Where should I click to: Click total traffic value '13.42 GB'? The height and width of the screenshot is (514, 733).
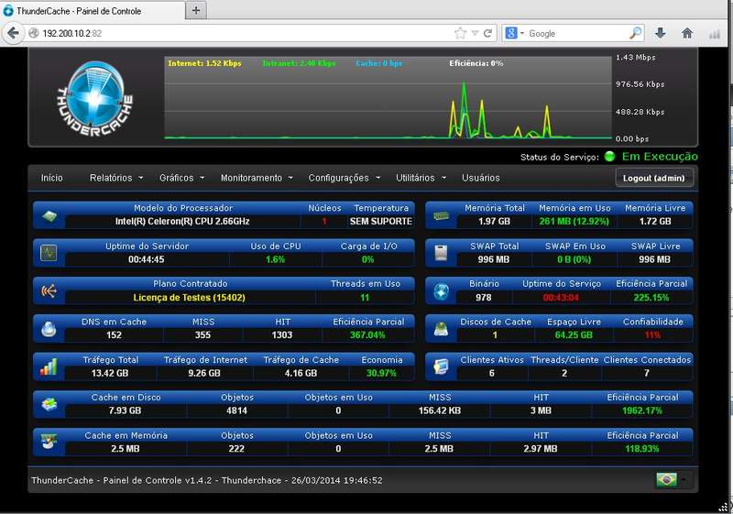(x=110, y=373)
